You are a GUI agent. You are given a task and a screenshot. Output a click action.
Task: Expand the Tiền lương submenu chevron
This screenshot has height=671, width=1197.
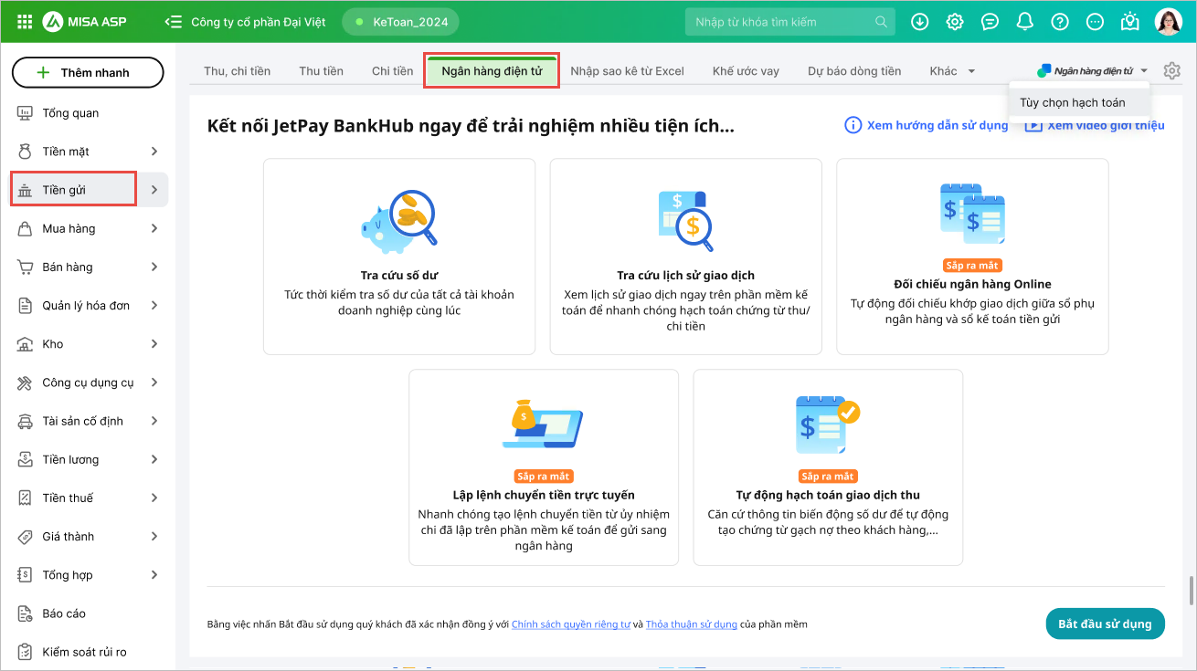[x=154, y=459]
